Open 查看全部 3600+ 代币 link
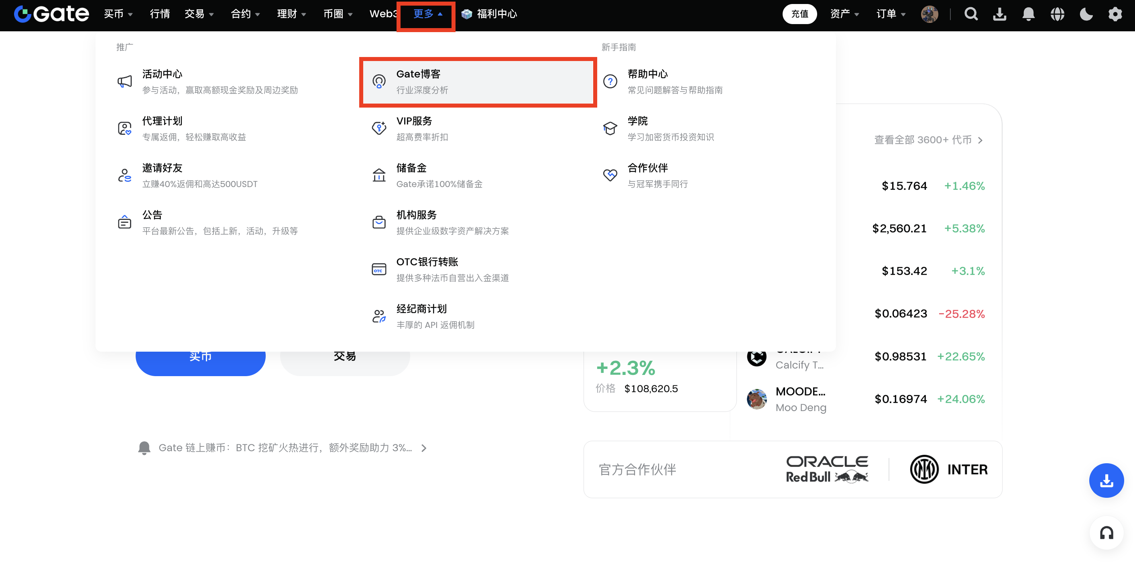 [x=928, y=140]
